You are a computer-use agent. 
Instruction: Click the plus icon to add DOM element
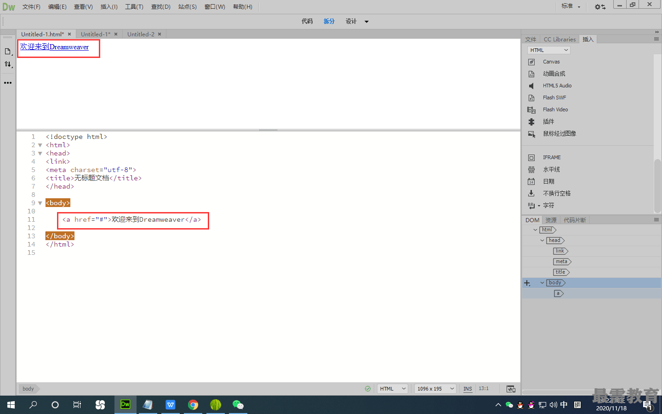pyautogui.click(x=527, y=283)
